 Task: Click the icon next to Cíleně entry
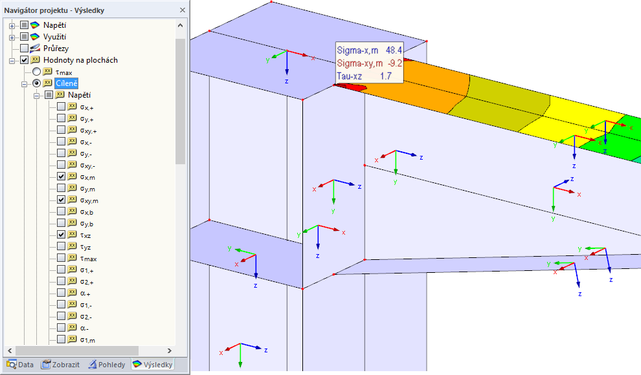(x=47, y=83)
